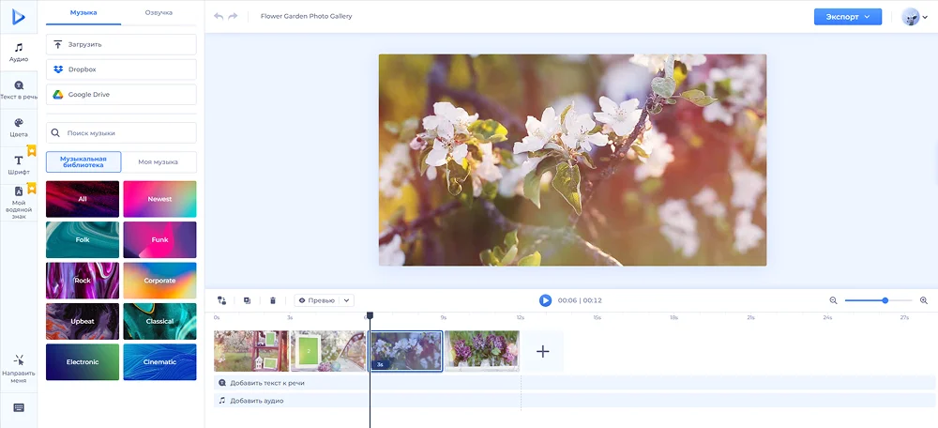
Task: Open the keyboard shortcuts icon
Action: pos(19,407)
